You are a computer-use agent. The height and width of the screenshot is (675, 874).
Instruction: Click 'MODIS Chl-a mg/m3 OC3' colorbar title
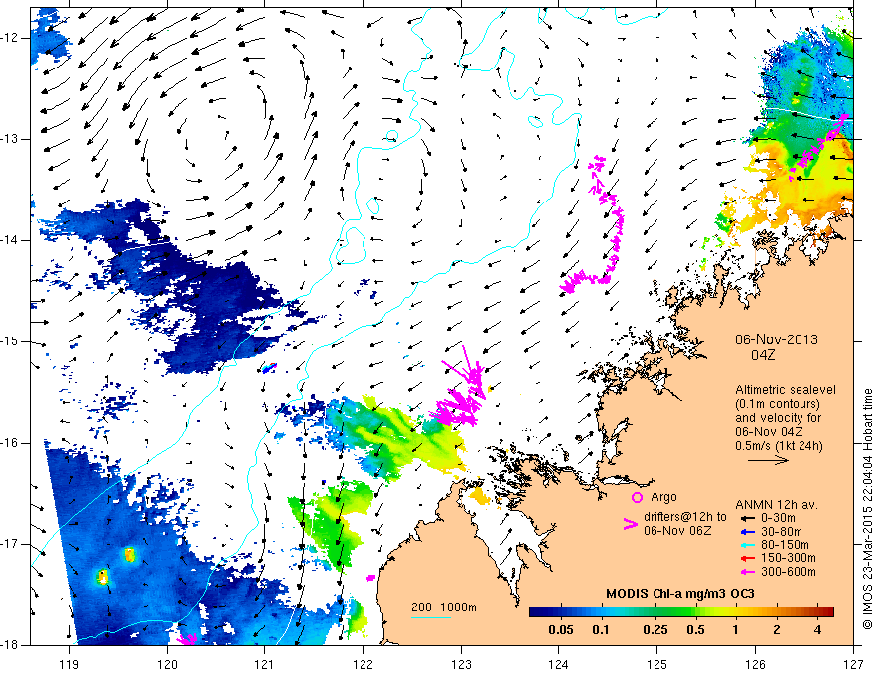tap(680, 594)
